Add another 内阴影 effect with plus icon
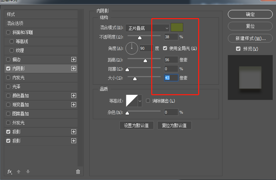Image resolution: width=276 pixels, height=180 pixels. (74, 68)
